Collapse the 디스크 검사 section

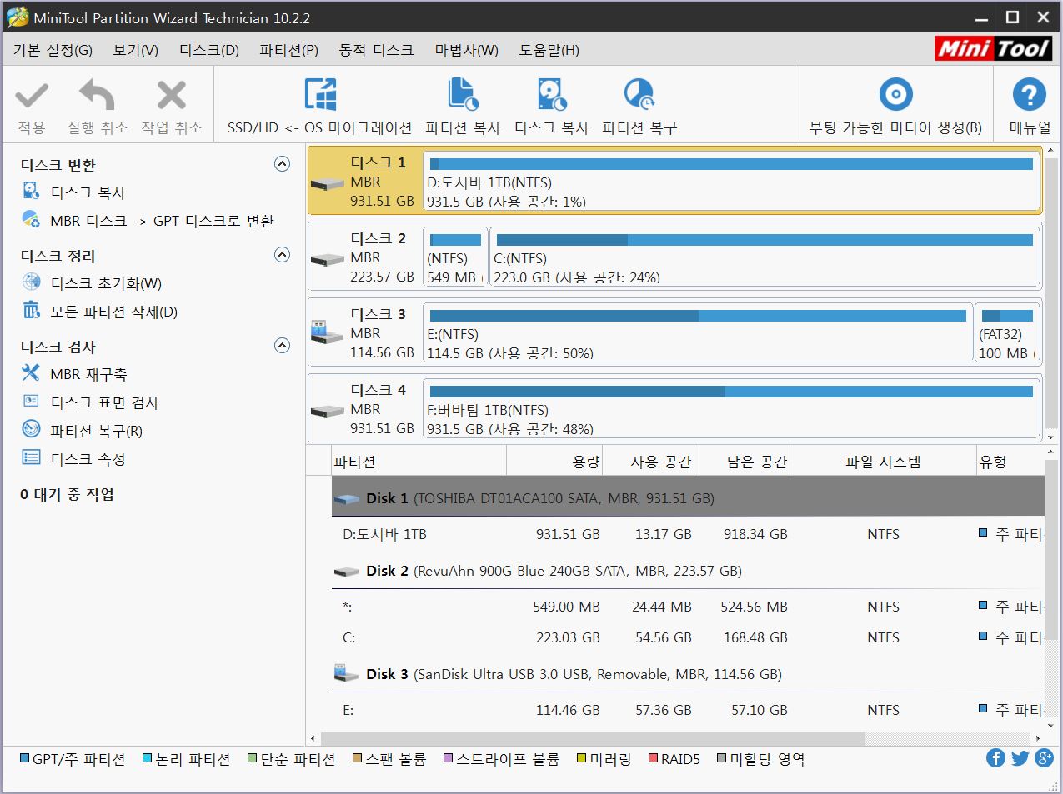pos(283,345)
